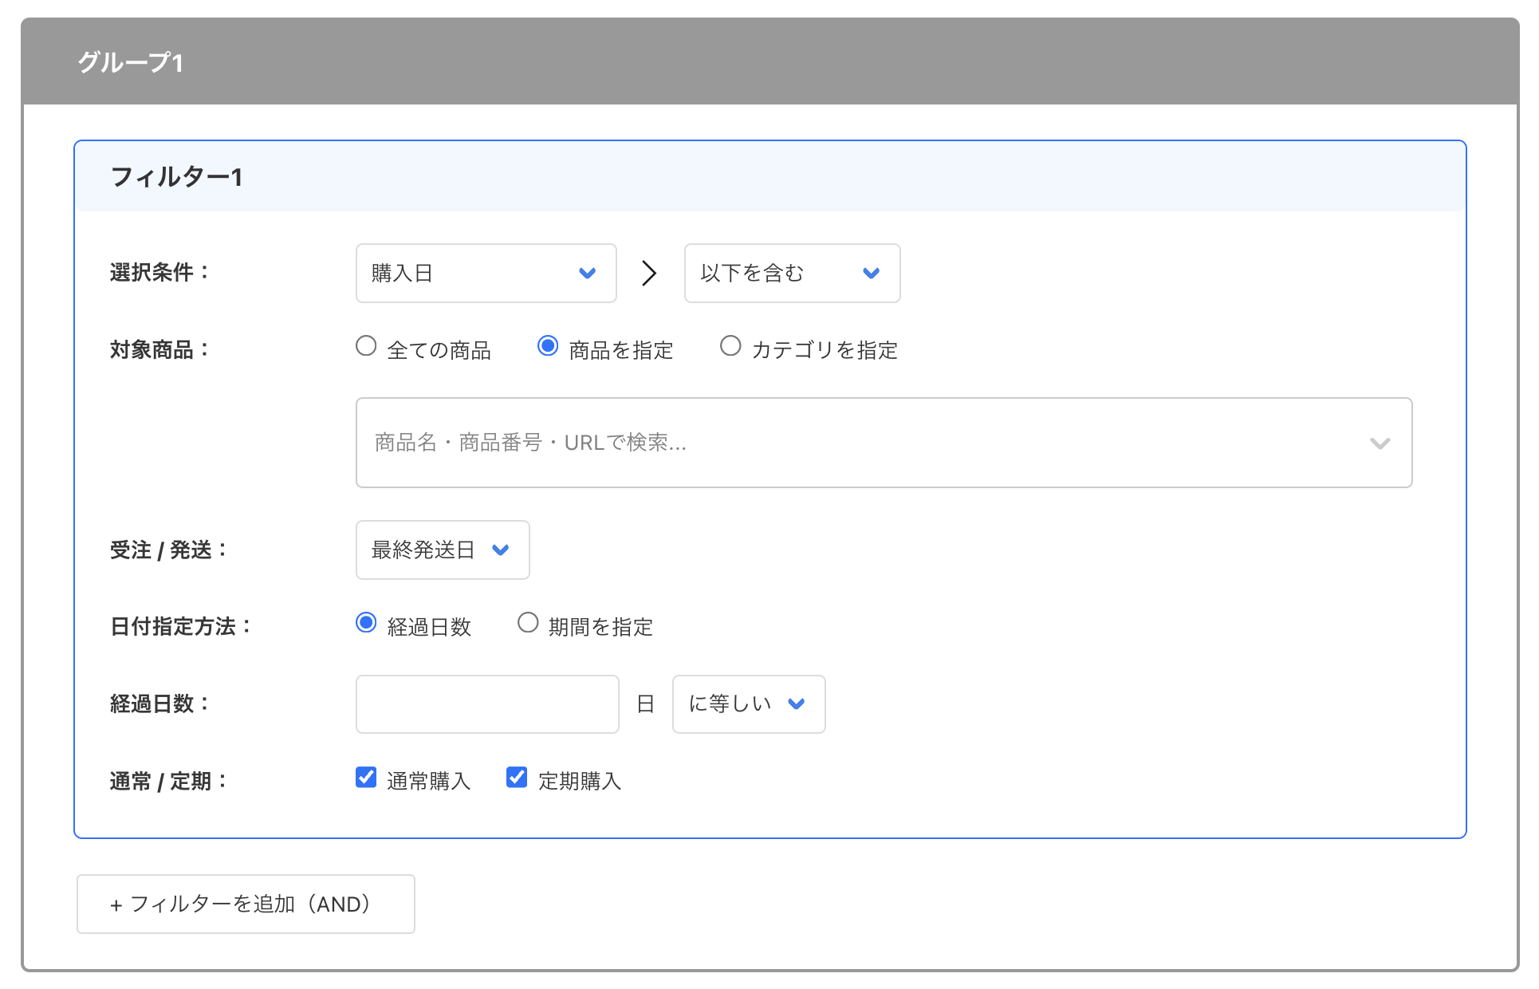The width and height of the screenshot is (1539, 989).
Task: Open the 以下を含む condition dropdown
Action: pyautogui.click(x=791, y=273)
